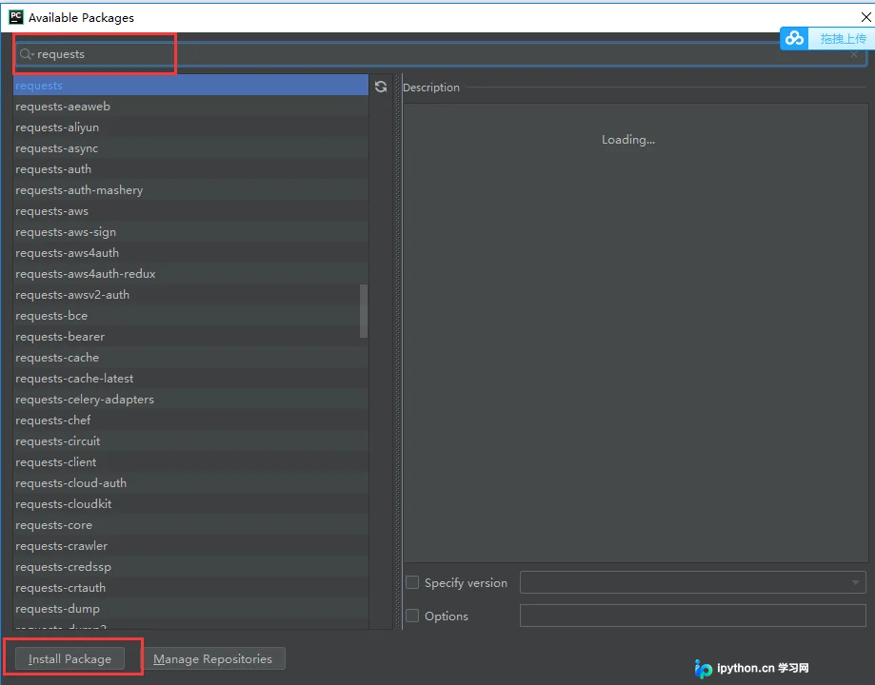Pick the requests-bce package
This screenshot has width=875, height=685.
(190, 315)
